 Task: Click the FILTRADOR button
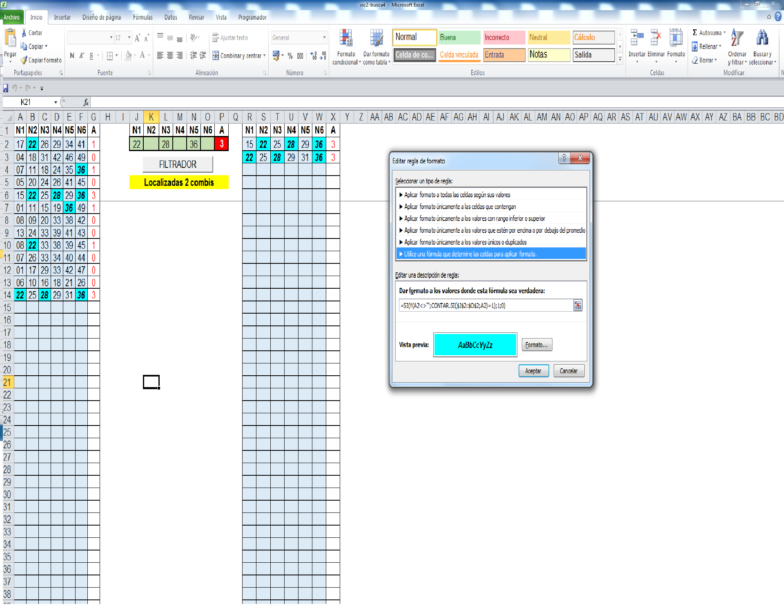[178, 164]
